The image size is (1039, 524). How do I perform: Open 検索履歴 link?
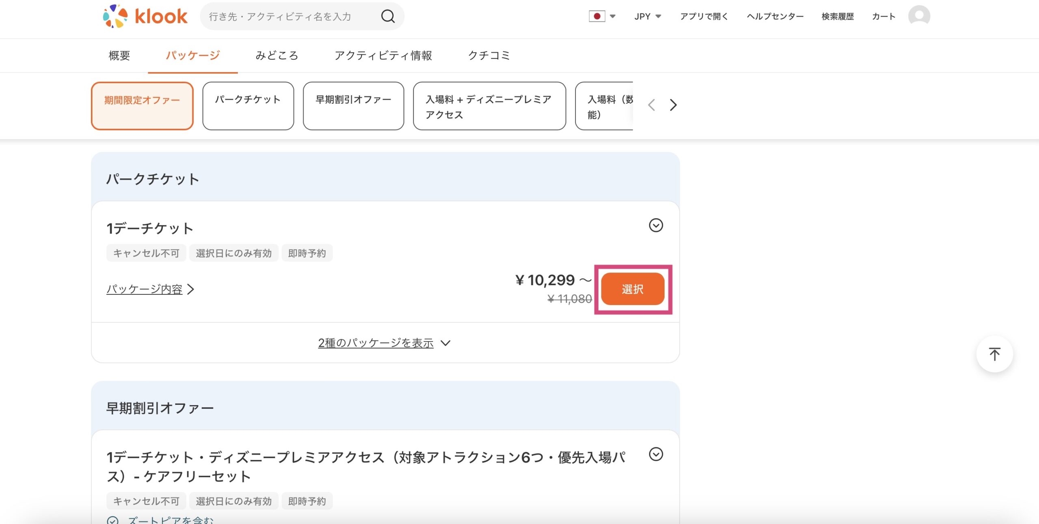(x=838, y=16)
